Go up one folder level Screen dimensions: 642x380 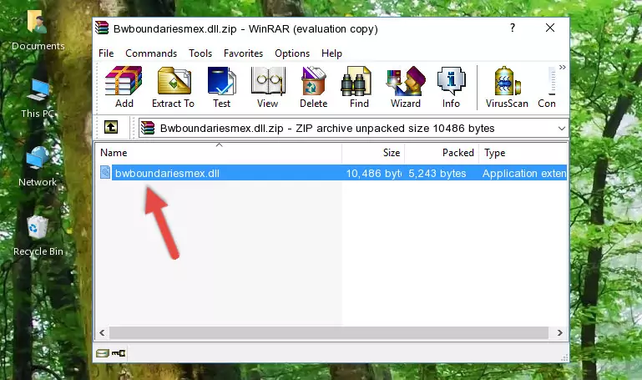pos(111,127)
